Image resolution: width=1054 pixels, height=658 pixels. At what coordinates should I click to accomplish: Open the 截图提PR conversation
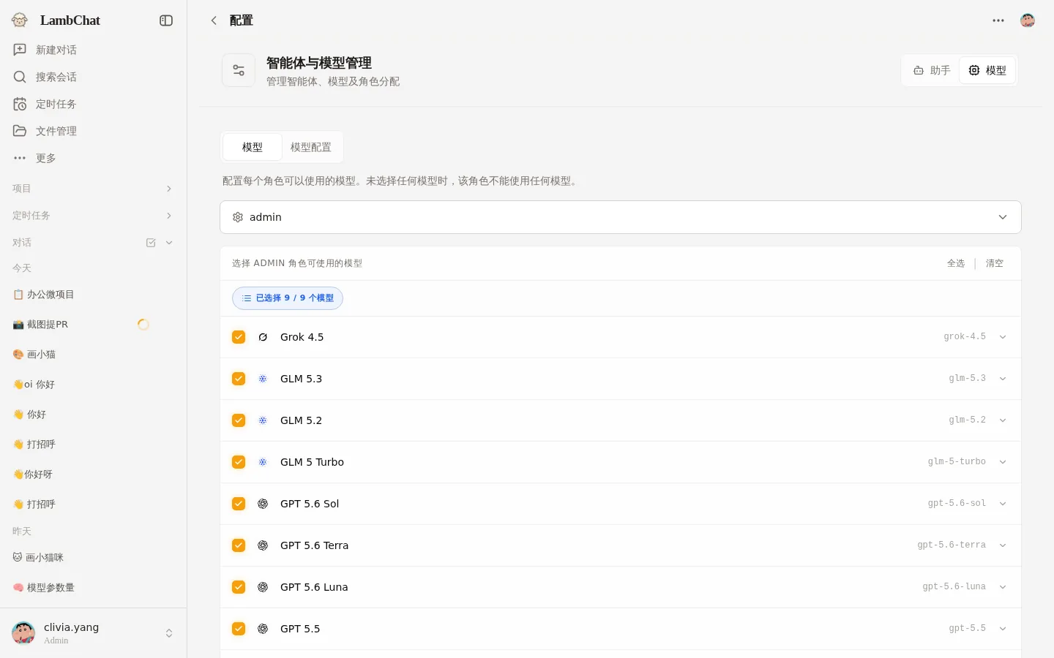pyautogui.click(x=93, y=325)
